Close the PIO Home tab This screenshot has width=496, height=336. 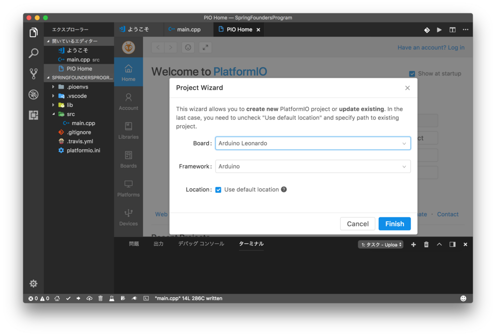point(259,29)
